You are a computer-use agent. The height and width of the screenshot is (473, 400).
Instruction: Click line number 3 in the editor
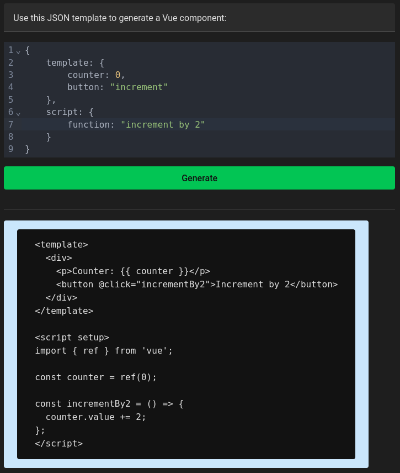[x=10, y=75]
